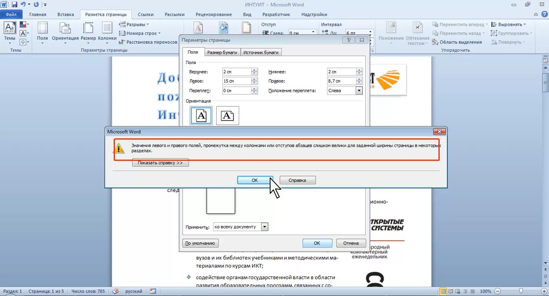
Task: Open Выровнять dropdown
Action: (510, 24)
